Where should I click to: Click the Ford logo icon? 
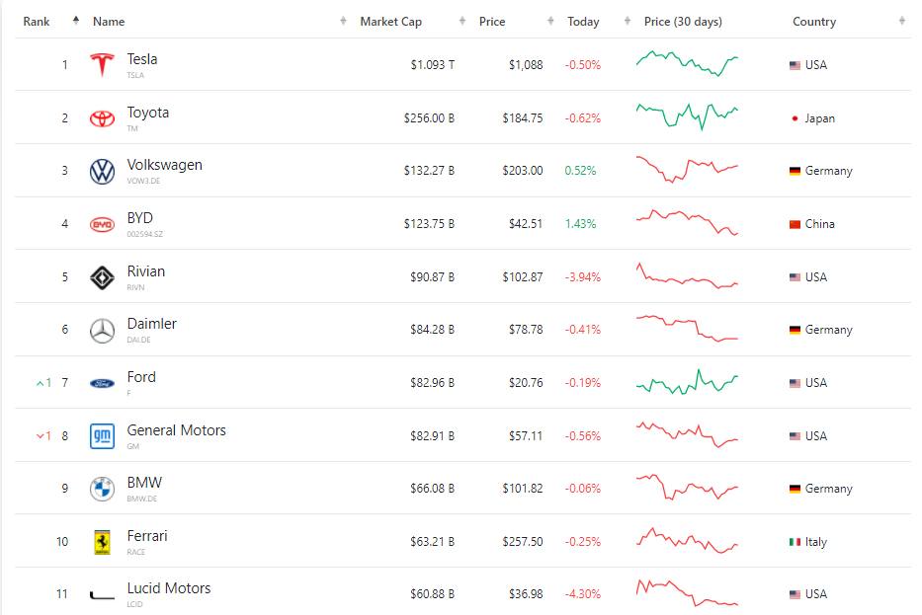click(102, 383)
